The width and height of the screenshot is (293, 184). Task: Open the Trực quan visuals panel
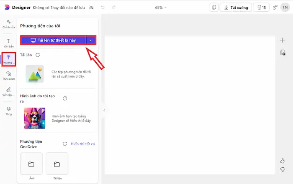pos(8,75)
